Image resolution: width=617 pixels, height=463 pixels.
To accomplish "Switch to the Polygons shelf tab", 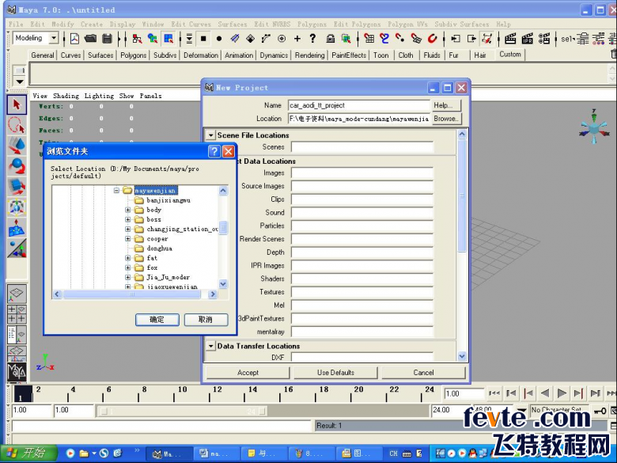I will click(133, 55).
